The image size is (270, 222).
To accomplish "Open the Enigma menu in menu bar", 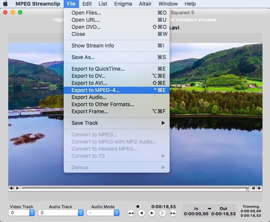I will (x=123, y=4).
